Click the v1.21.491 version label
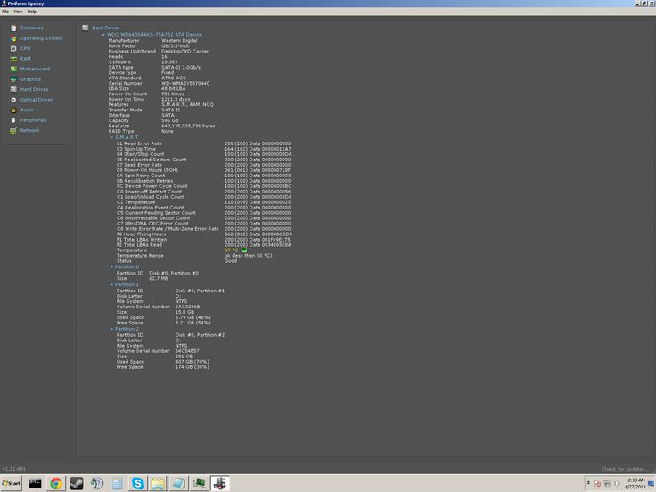Viewport: 656px width, 492px height. click(14, 469)
